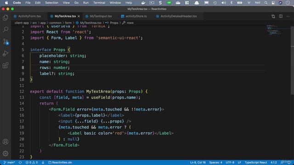The height and width of the screenshot is (165, 294).
Task: Open the Explorer view in activity bar
Action: (x=6, y=17)
